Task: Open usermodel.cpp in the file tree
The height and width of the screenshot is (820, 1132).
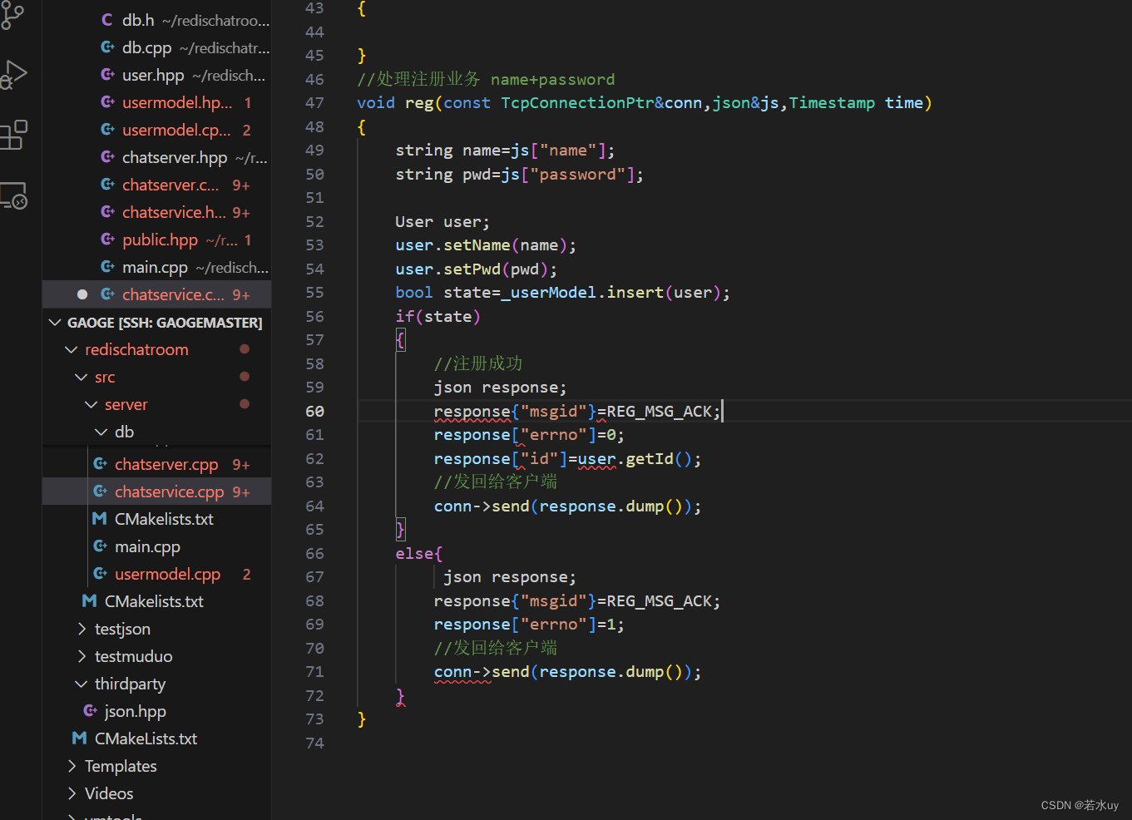Action: point(167,574)
